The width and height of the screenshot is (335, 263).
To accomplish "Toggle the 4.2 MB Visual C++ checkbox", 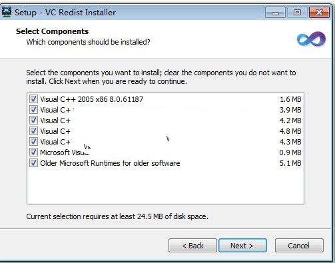I will coord(33,121).
